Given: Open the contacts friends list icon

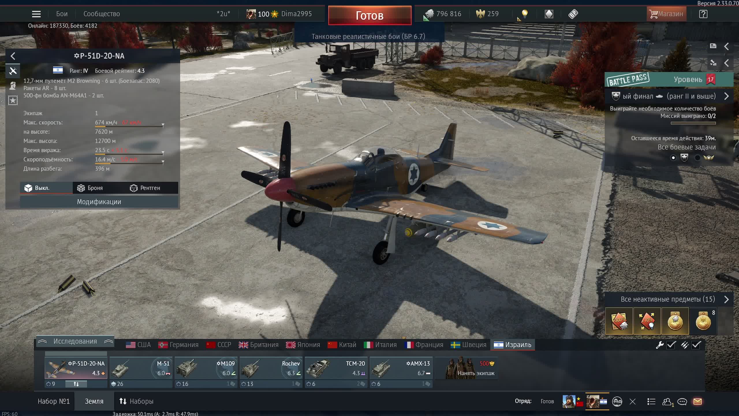Looking at the screenshot, I should (x=667, y=401).
